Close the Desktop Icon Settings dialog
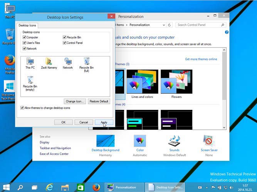 (x=111, y=16)
